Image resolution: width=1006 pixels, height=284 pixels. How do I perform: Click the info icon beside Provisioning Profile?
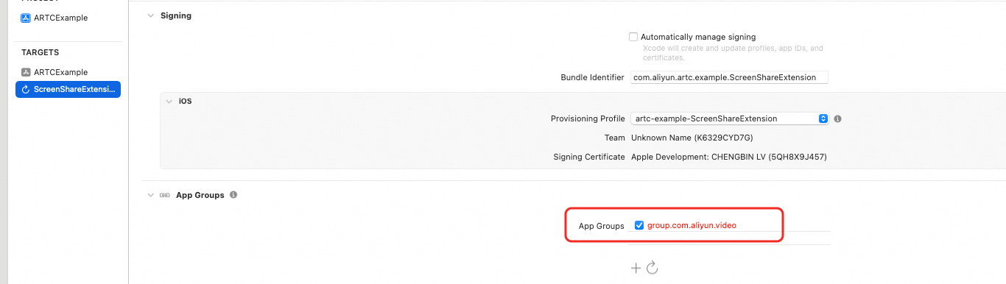tap(837, 118)
